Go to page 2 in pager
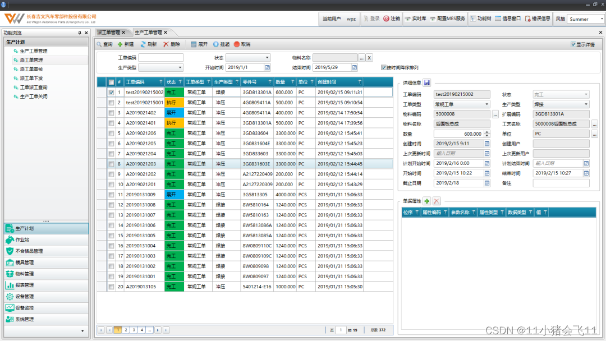Screen dimensions: 606x341 [126, 330]
